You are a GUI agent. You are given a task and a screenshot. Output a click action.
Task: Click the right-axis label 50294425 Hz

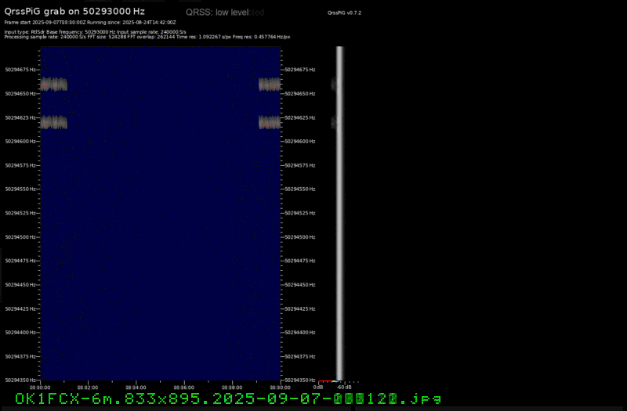point(300,308)
